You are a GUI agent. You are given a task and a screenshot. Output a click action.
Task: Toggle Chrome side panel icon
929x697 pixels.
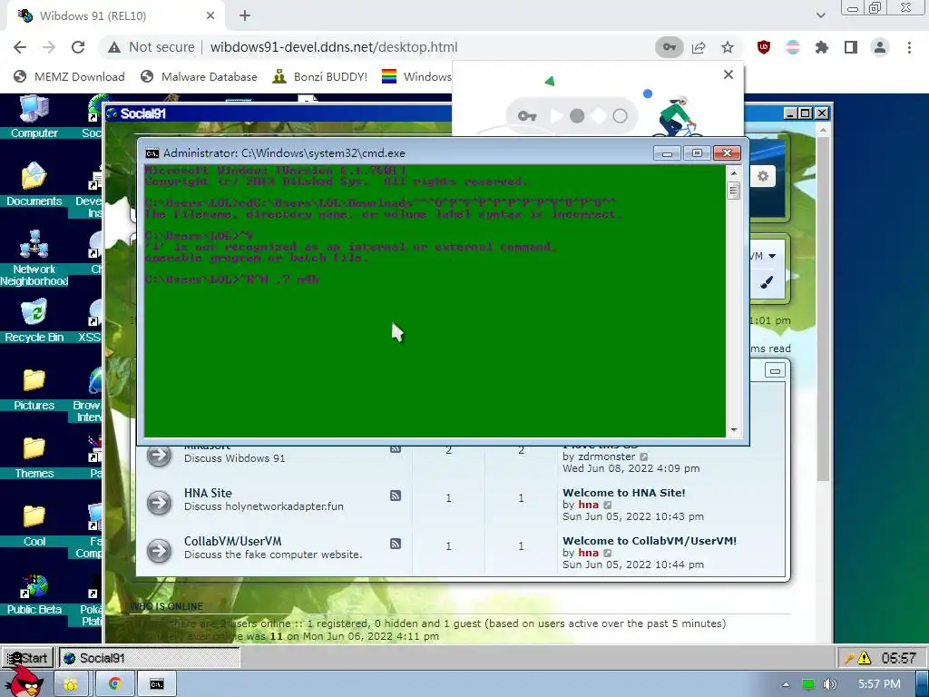click(851, 47)
